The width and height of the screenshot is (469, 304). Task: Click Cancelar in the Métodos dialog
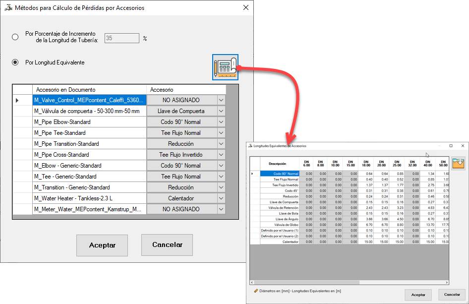167,245
